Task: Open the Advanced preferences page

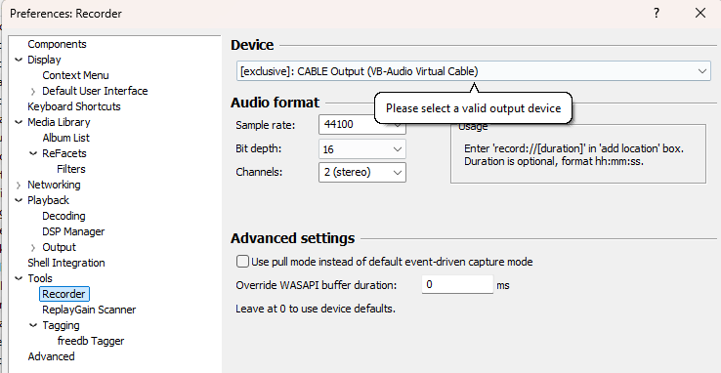Action: (x=51, y=356)
